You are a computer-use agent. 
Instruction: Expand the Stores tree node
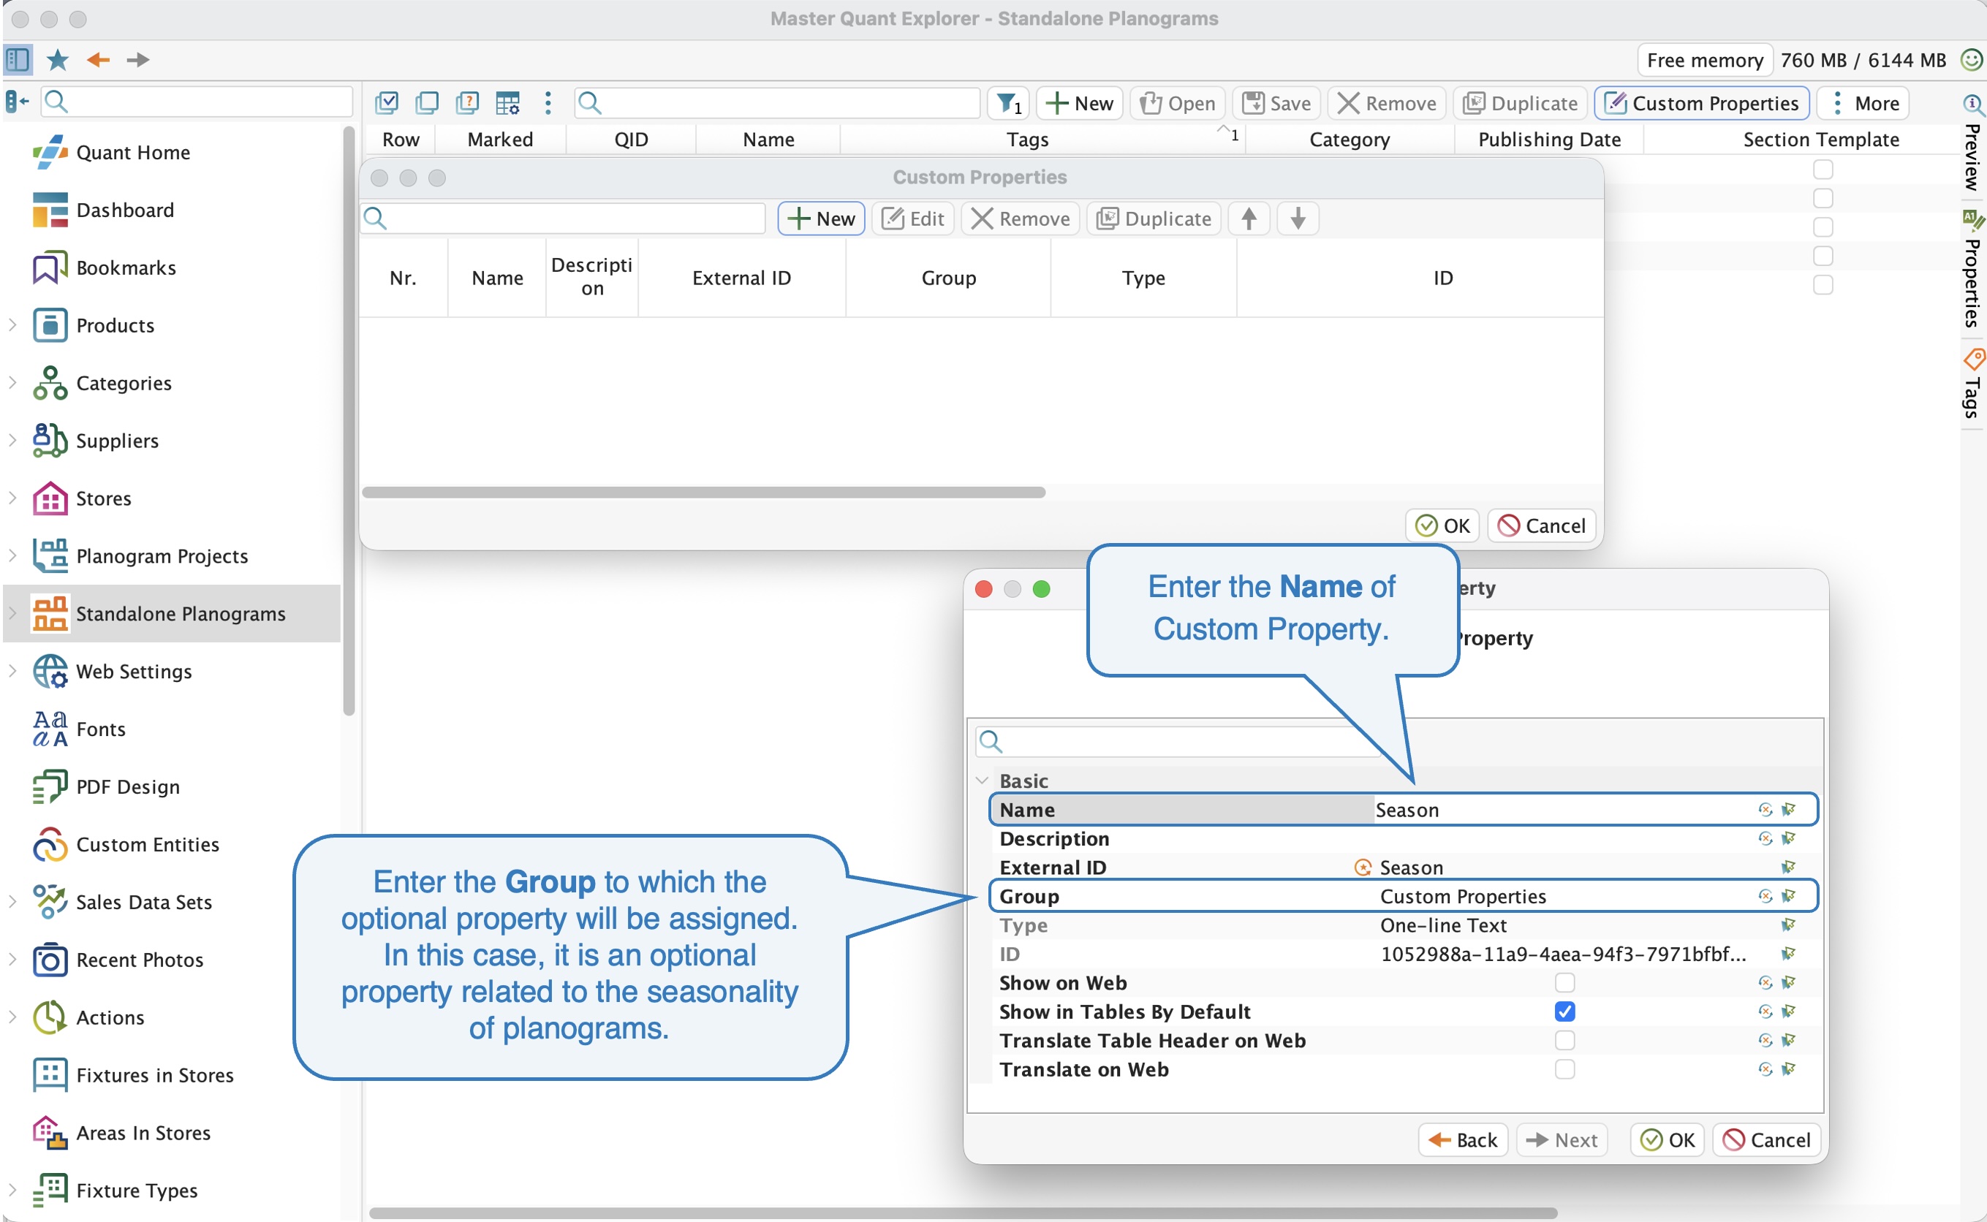click(x=13, y=498)
